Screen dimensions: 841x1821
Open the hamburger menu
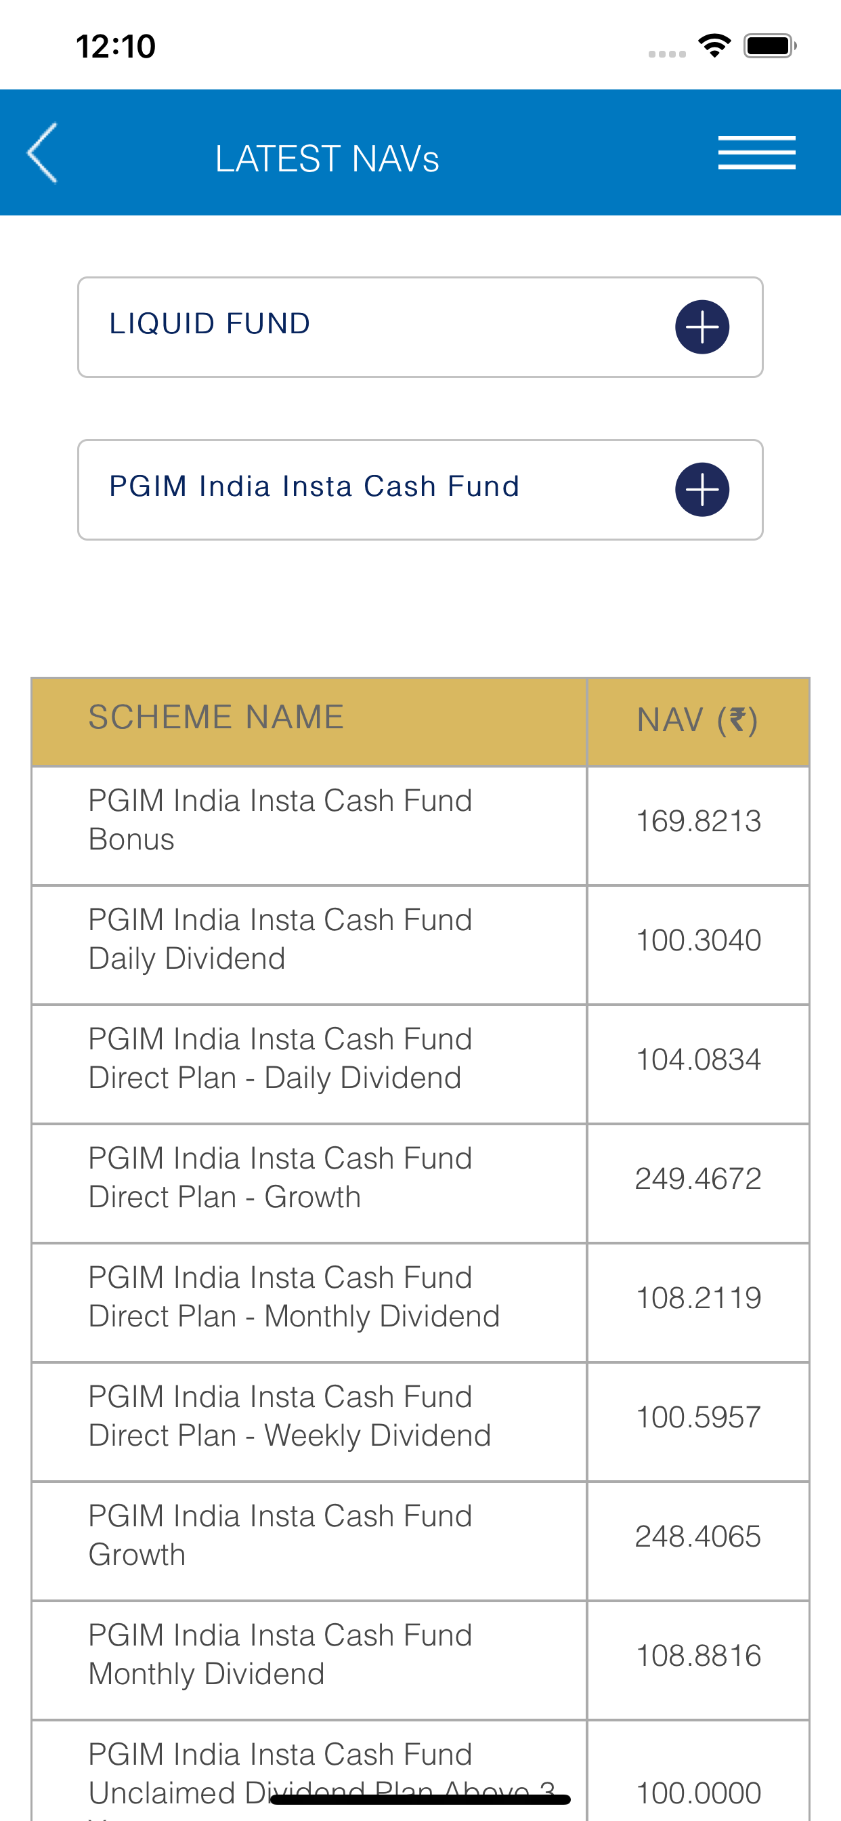pos(756,152)
